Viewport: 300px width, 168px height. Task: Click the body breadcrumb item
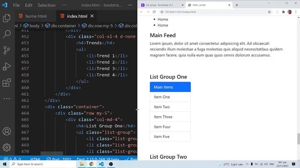coord(31,26)
